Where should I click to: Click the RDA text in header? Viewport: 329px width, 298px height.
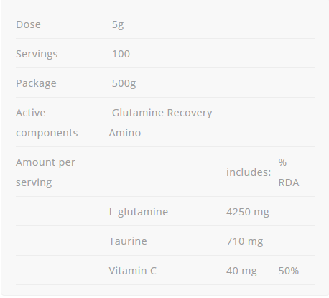coord(289,182)
